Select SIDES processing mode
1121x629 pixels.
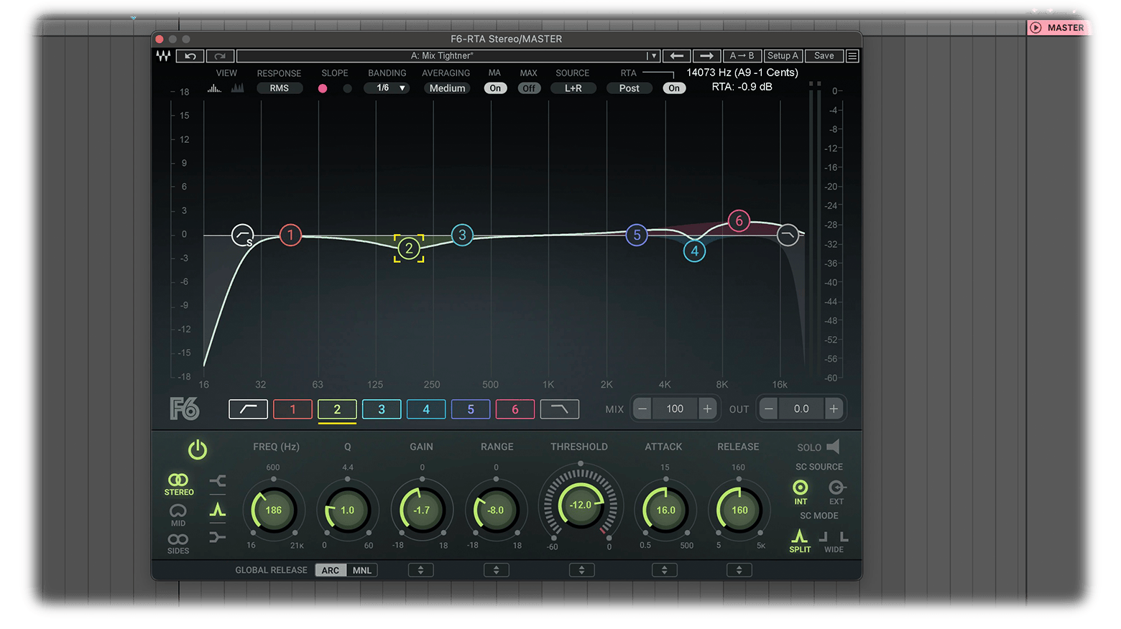pos(178,544)
